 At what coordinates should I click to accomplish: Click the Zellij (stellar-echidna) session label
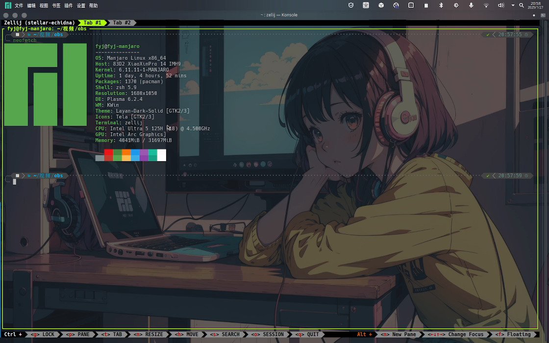click(x=40, y=23)
